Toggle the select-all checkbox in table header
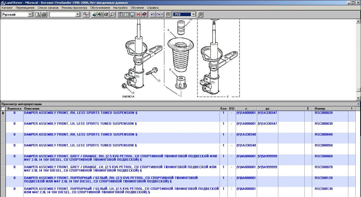This screenshot has width=361, height=197. click(3, 109)
